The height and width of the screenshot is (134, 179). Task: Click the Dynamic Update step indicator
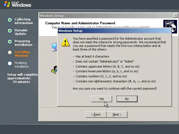coord(10,31)
